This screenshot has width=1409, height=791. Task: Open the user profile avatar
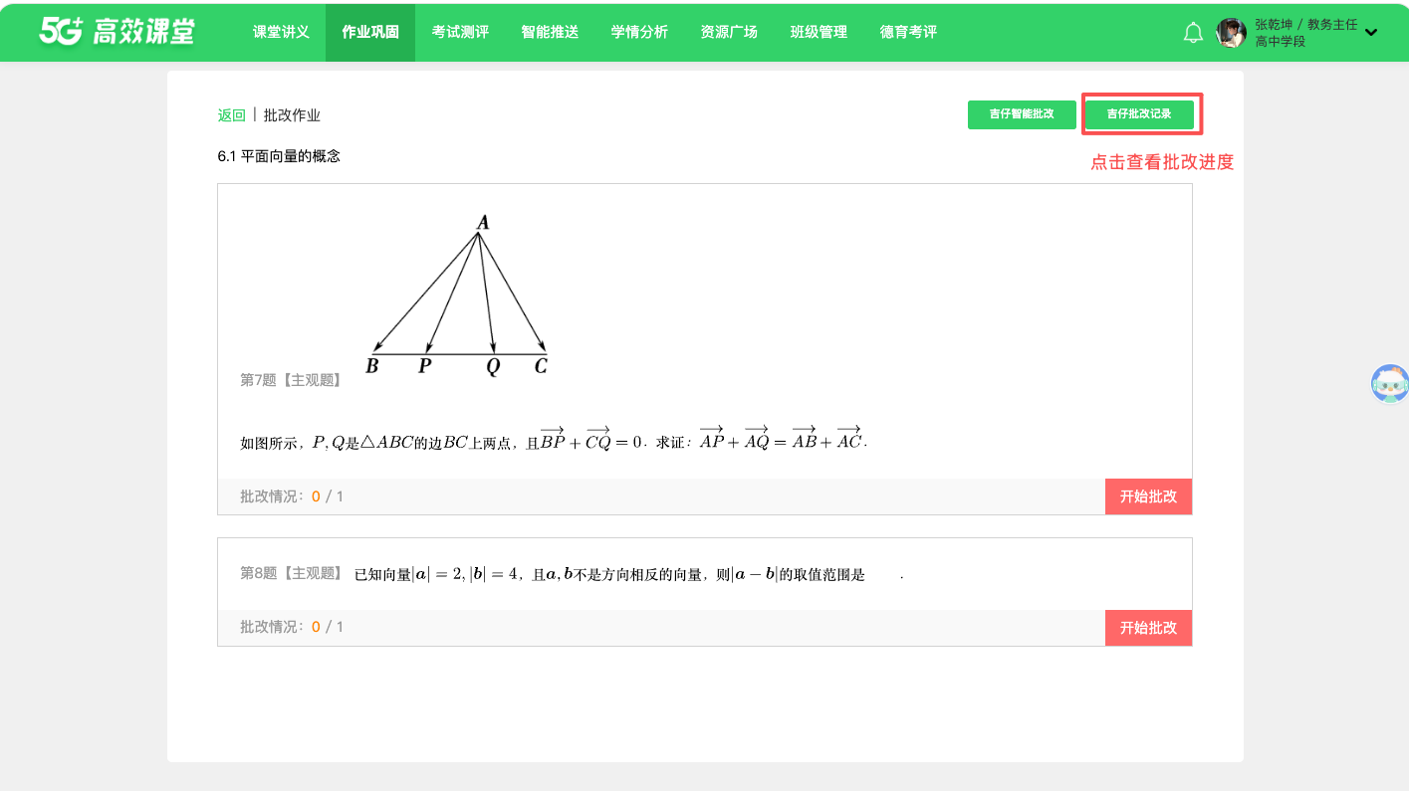[1232, 33]
